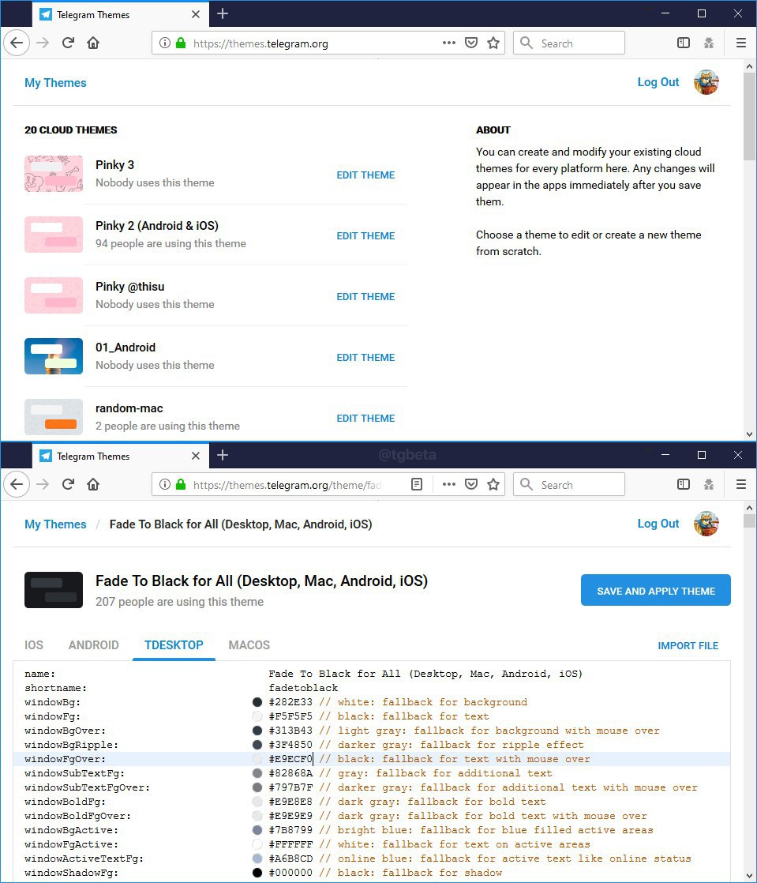Click EDIT THEME for Pinky @thisu
The width and height of the screenshot is (757, 883).
coord(365,297)
